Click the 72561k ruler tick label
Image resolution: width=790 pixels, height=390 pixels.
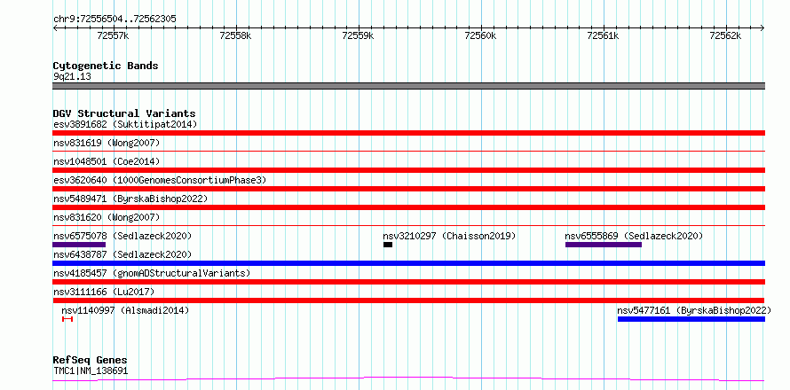(x=603, y=35)
